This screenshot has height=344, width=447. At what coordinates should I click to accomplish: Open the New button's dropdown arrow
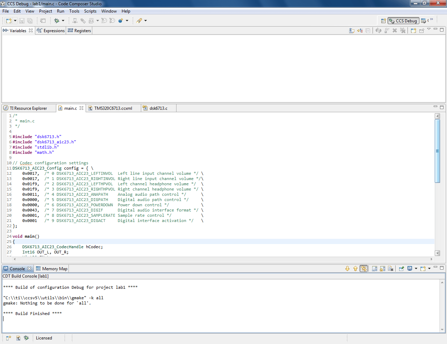pos(15,21)
